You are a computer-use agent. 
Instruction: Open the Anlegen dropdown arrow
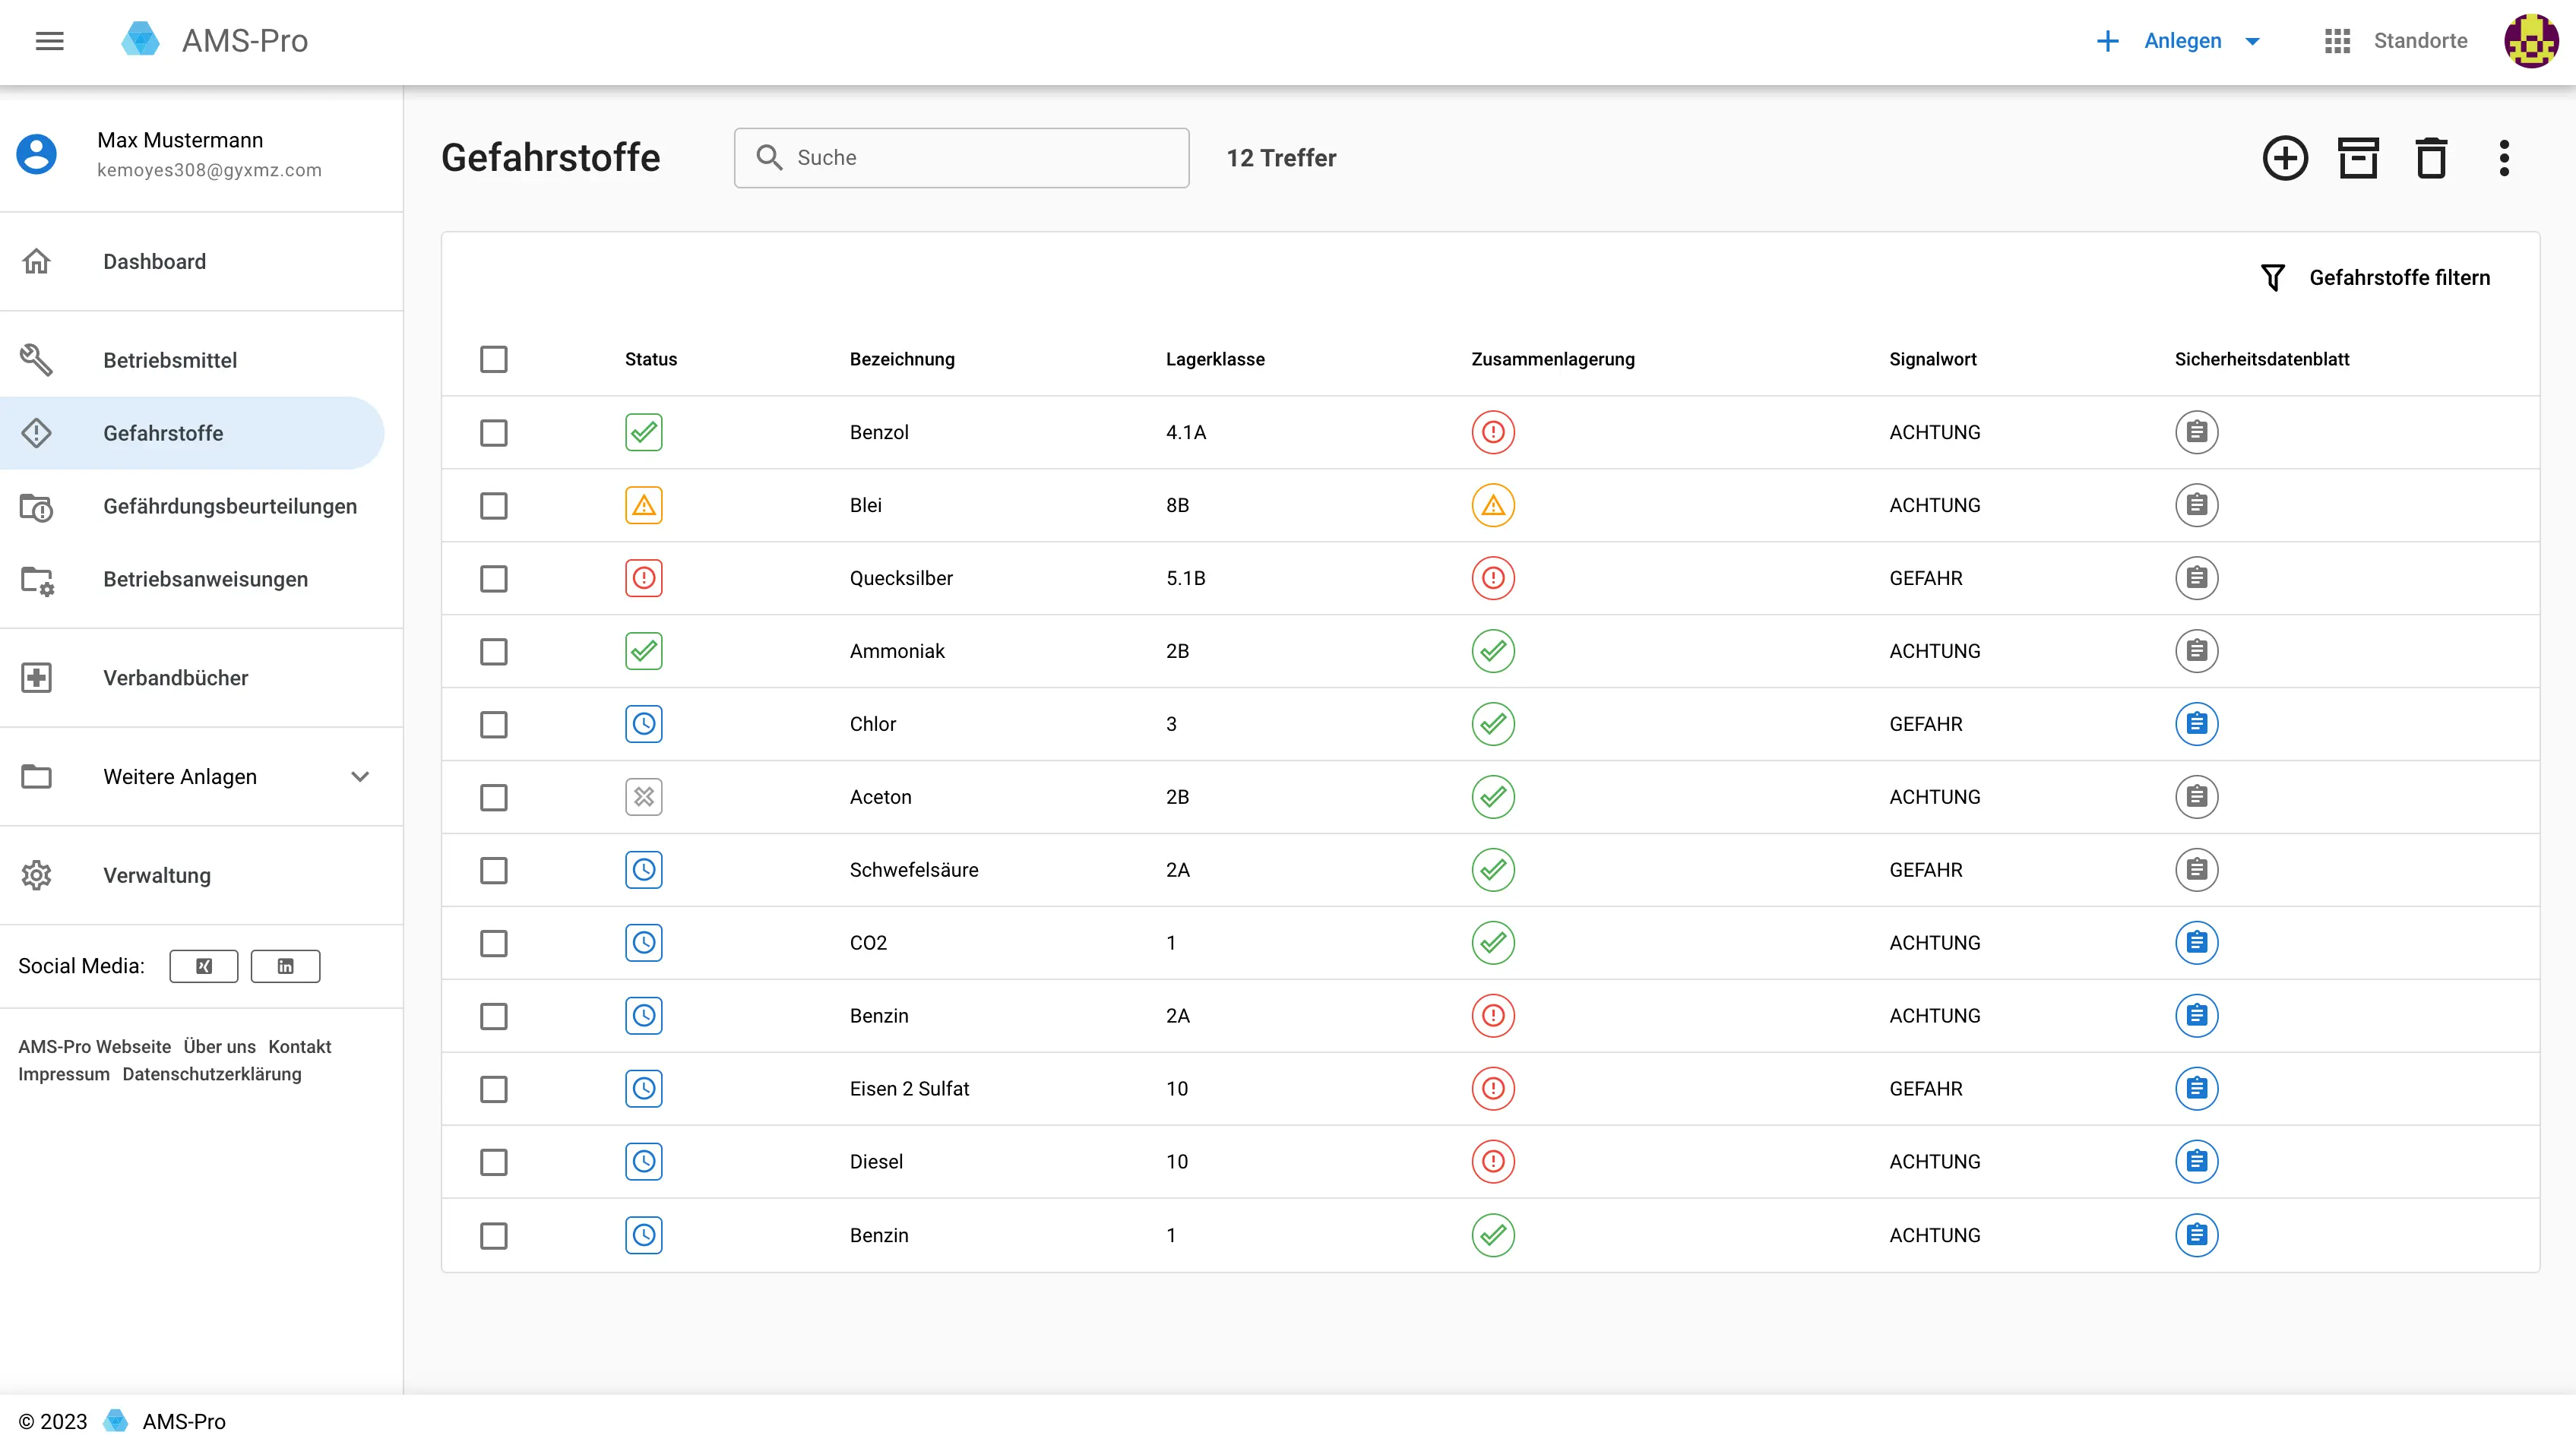click(x=2252, y=41)
